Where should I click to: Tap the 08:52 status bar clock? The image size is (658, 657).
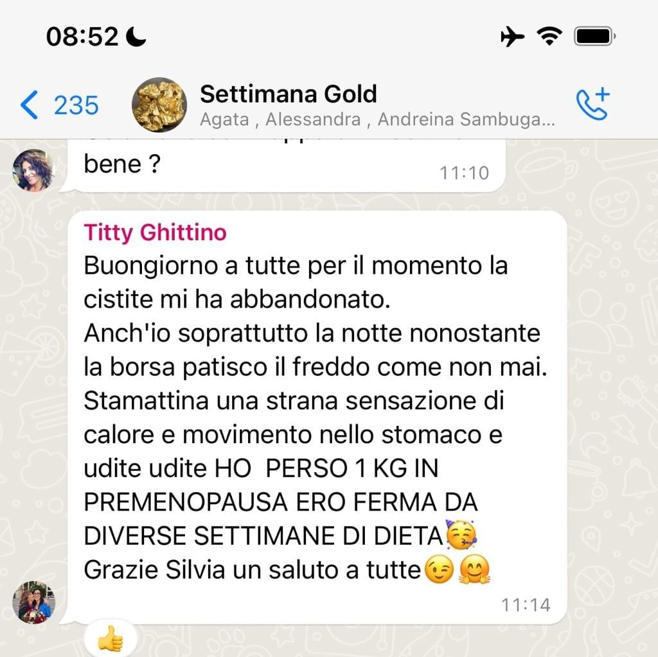click(x=82, y=36)
